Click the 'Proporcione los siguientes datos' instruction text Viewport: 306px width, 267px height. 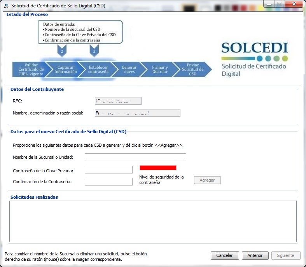pos(98,145)
